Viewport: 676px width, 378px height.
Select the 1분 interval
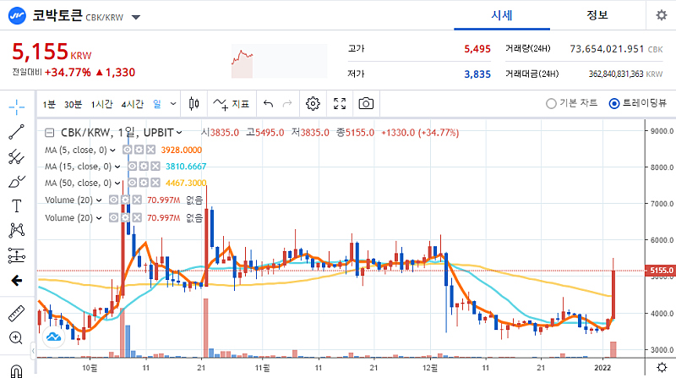coord(49,104)
